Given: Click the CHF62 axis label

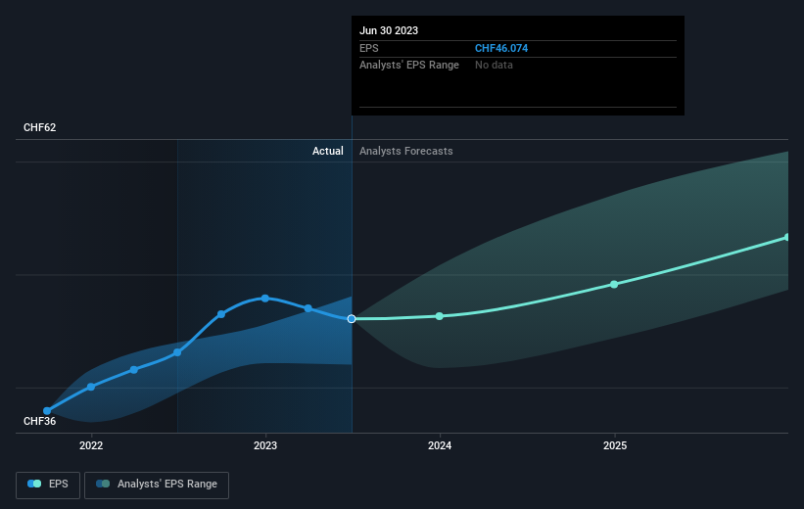Looking at the screenshot, I should [39, 127].
